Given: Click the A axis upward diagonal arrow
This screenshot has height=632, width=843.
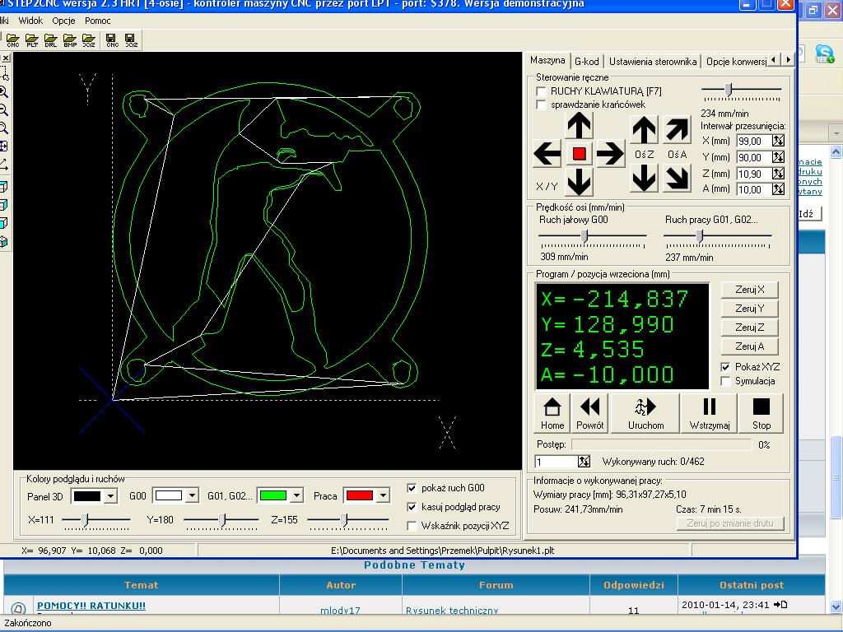Looking at the screenshot, I should point(677,130).
